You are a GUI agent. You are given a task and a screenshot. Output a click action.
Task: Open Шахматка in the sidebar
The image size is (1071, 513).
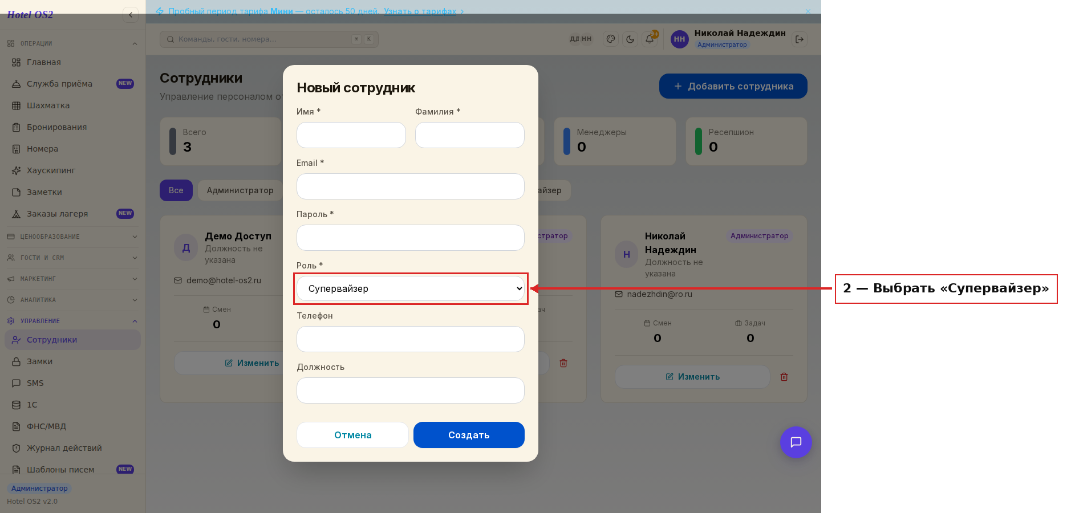click(x=72, y=105)
